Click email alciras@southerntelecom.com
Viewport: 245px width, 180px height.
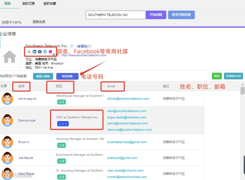click(x=128, y=99)
